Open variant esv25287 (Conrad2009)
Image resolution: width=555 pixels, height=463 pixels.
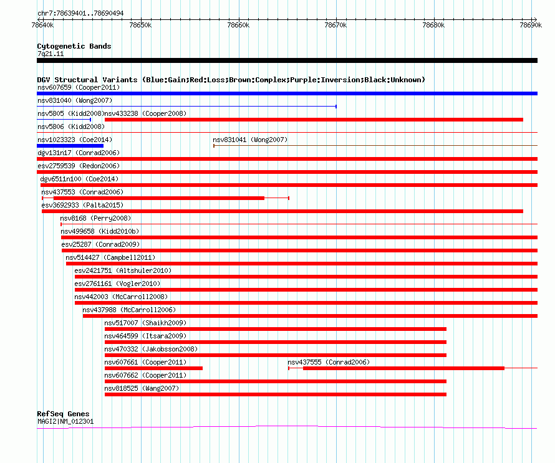point(100,244)
